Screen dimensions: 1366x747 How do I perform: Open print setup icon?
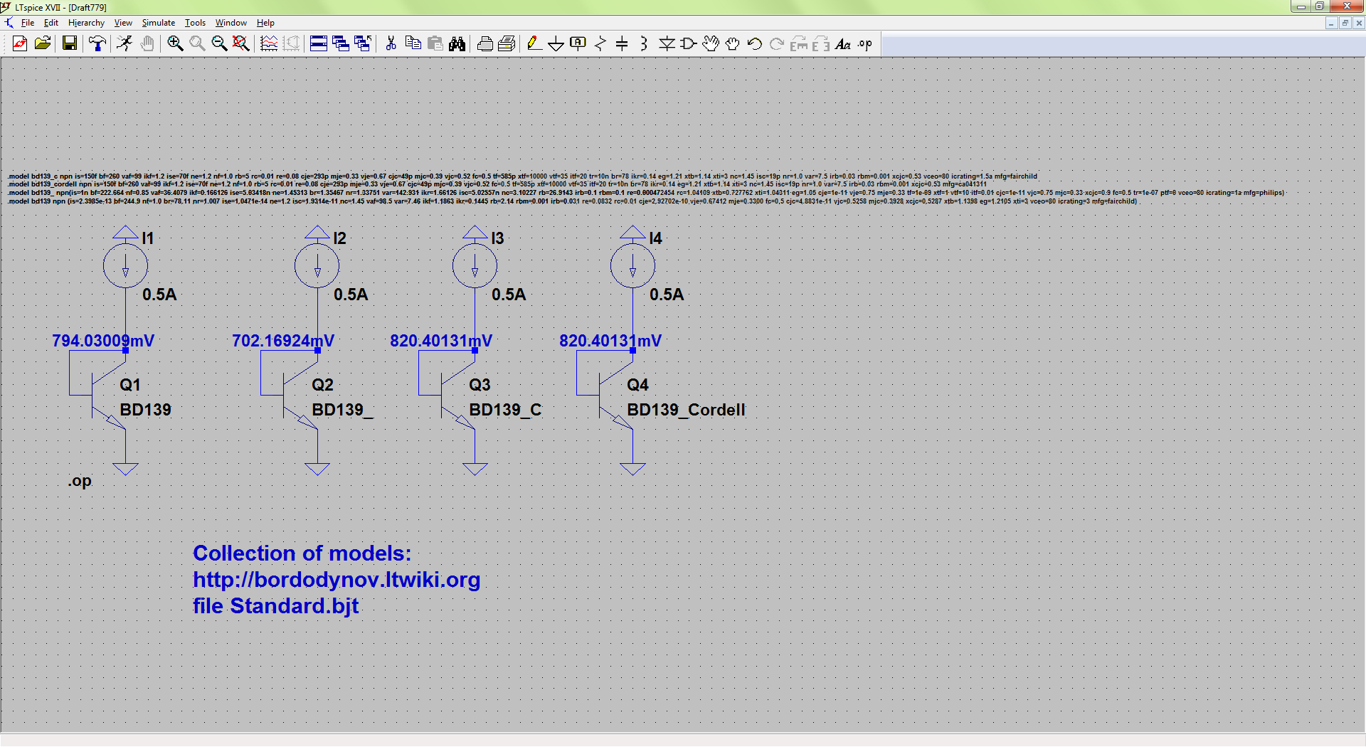(485, 44)
